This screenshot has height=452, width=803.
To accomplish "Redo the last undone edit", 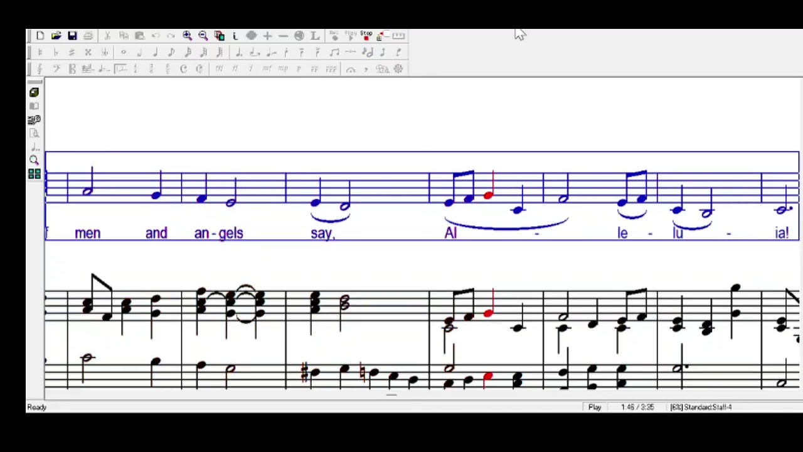I will coord(171,36).
